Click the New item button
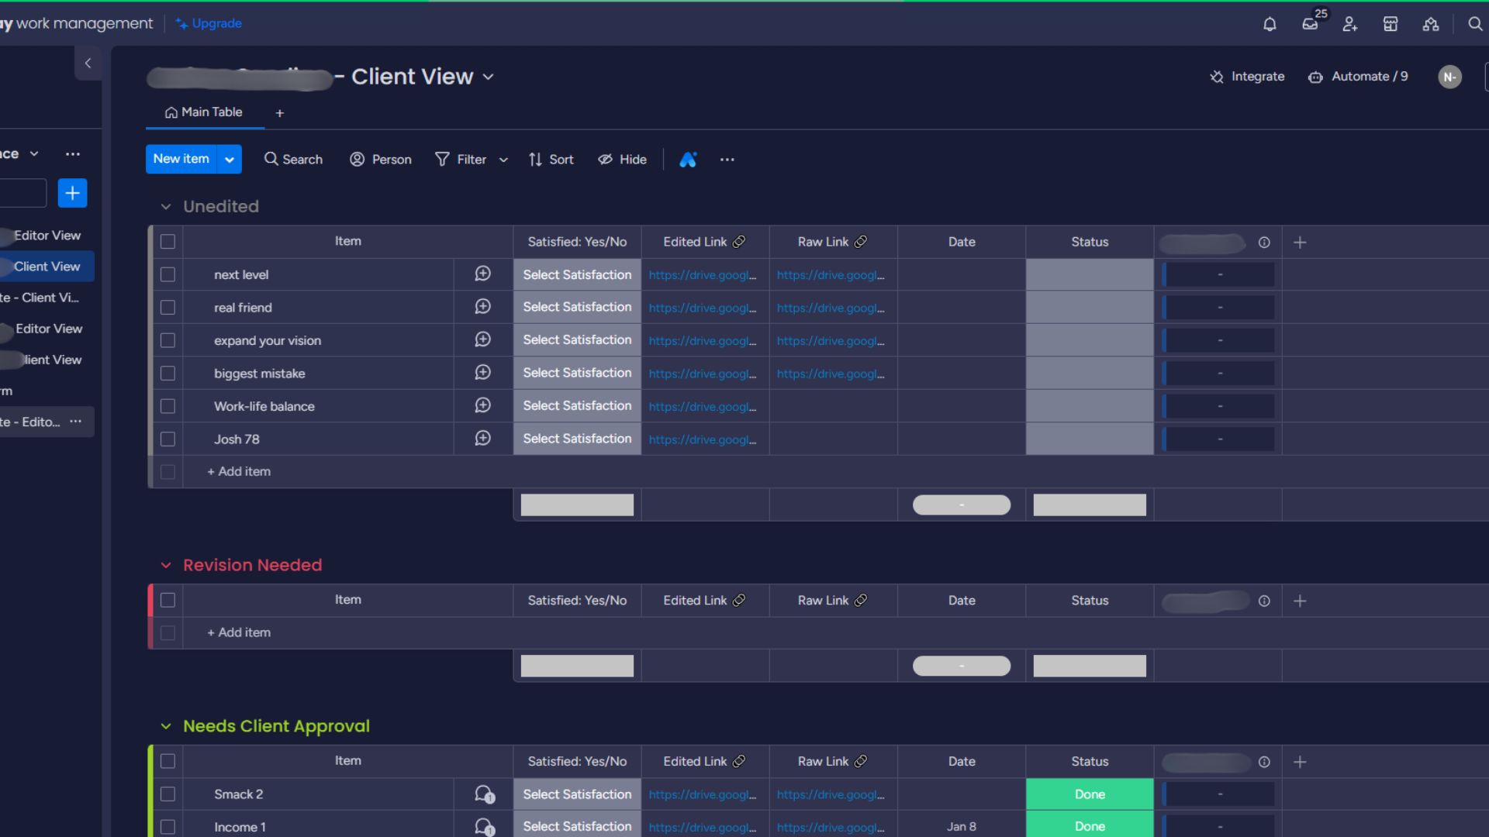 (181, 159)
